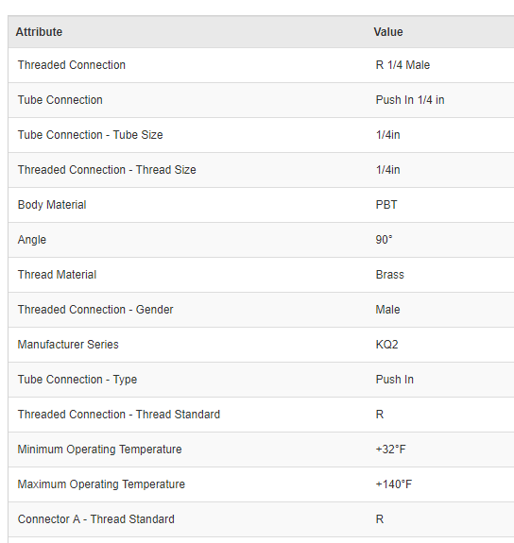Image resolution: width=514 pixels, height=543 pixels.
Task: Select Connector A - Thread Standard row
Action: [261, 519]
